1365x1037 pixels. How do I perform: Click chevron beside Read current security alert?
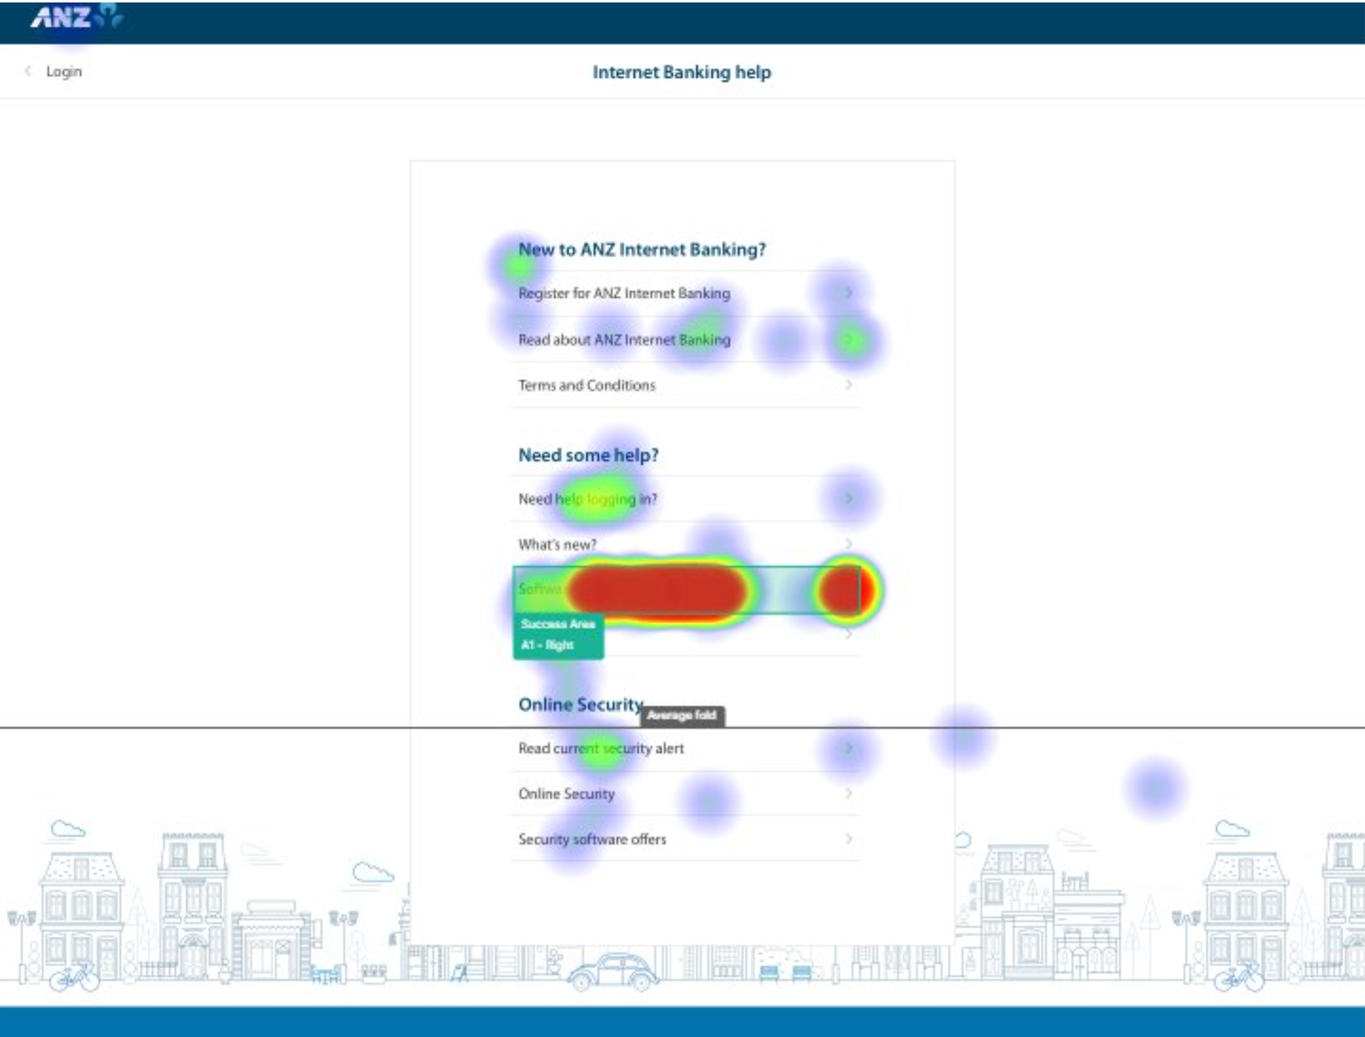[x=848, y=749]
